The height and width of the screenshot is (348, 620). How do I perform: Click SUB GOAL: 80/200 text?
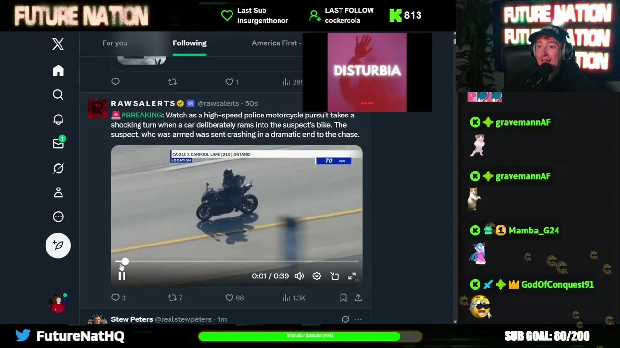pos(547,336)
